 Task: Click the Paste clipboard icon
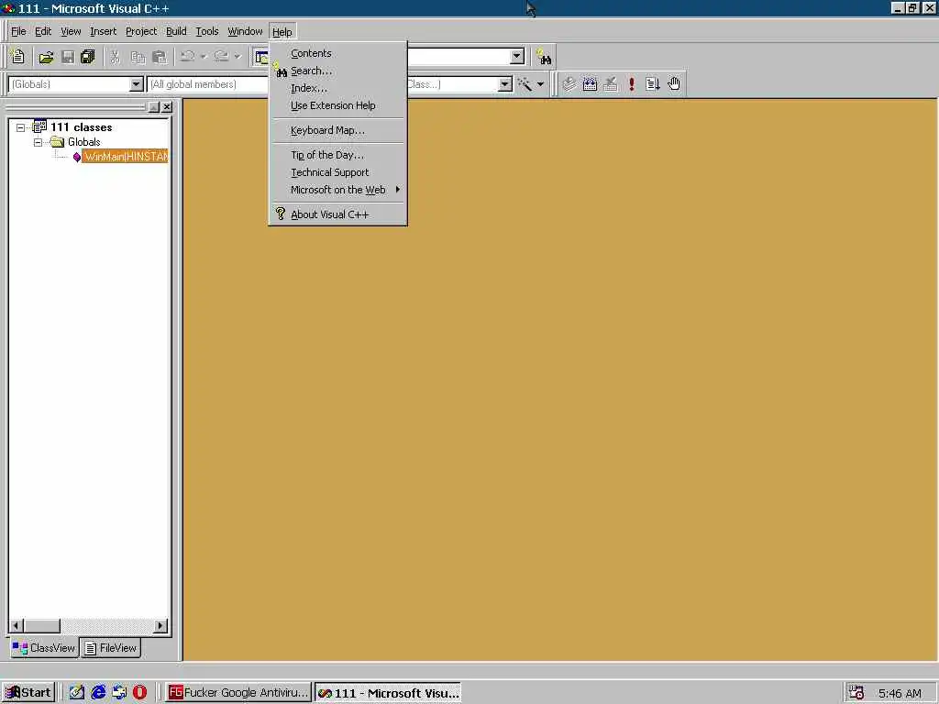(x=160, y=57)
